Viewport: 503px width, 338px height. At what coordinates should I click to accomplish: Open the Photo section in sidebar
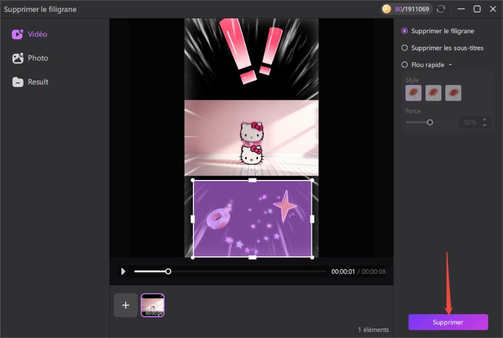pyautogui.click(x=30, y=58)
